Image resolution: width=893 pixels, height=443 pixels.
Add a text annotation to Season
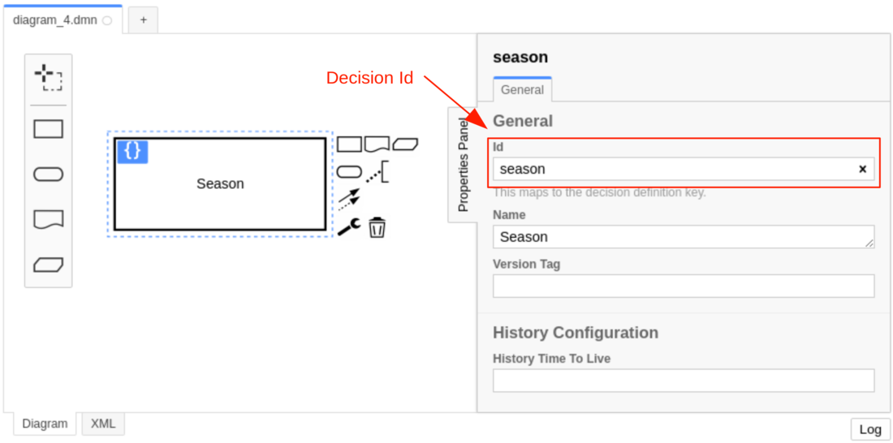click(377, 172)
